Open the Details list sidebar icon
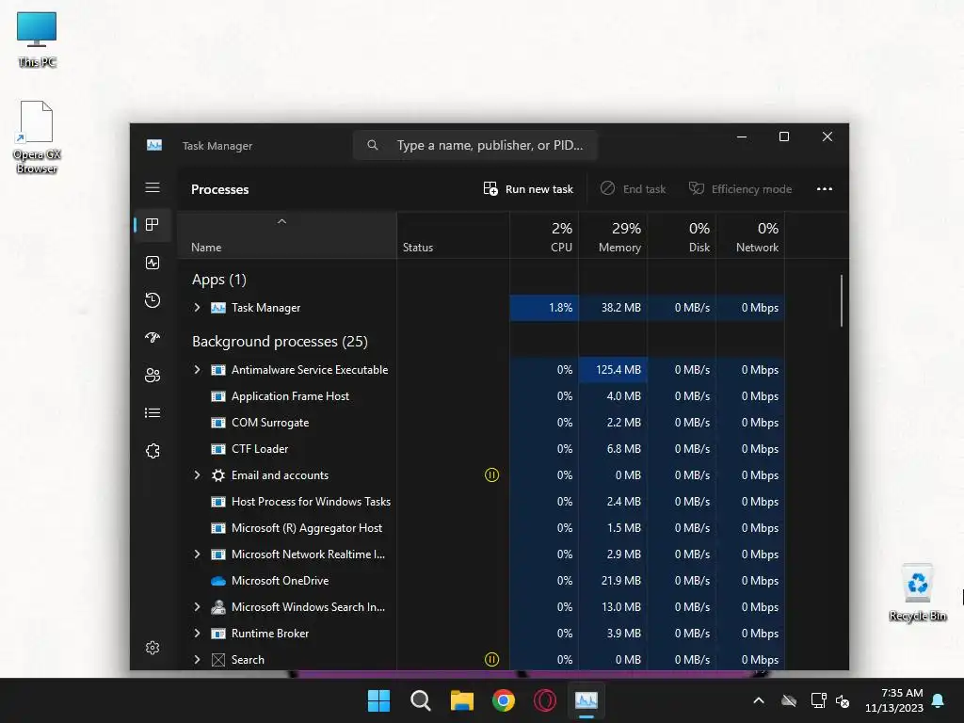Image resolution: width=964 pixels, height=723 pixels. coord(153,412)
